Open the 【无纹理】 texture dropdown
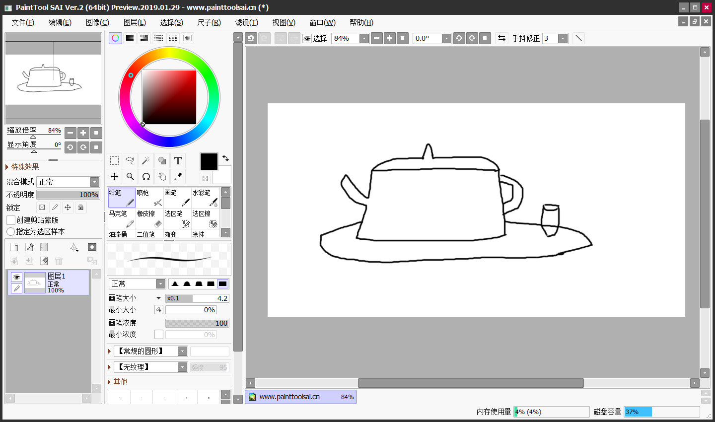This screenshot has height=422, width=715. point(183,367)
